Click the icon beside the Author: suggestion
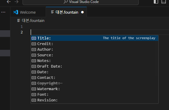 coord(34,50)
